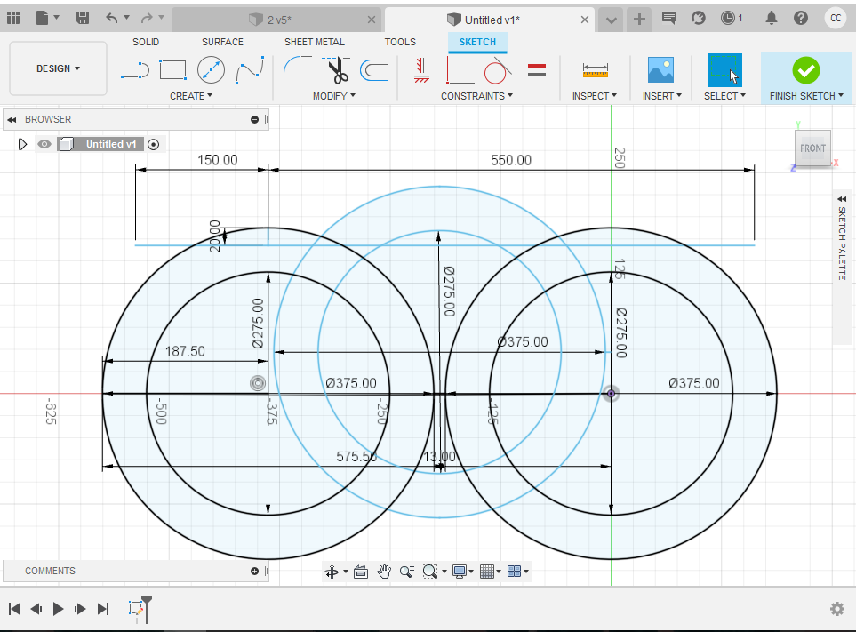Select the Fillet modify tool

(x=297, y=70)
